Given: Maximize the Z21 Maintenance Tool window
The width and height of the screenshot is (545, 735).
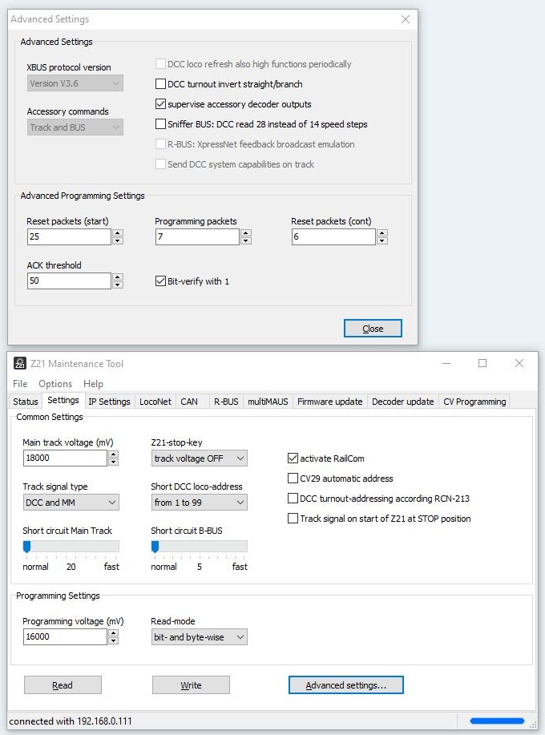Looking at the screenshot, I should click(482, 363).
